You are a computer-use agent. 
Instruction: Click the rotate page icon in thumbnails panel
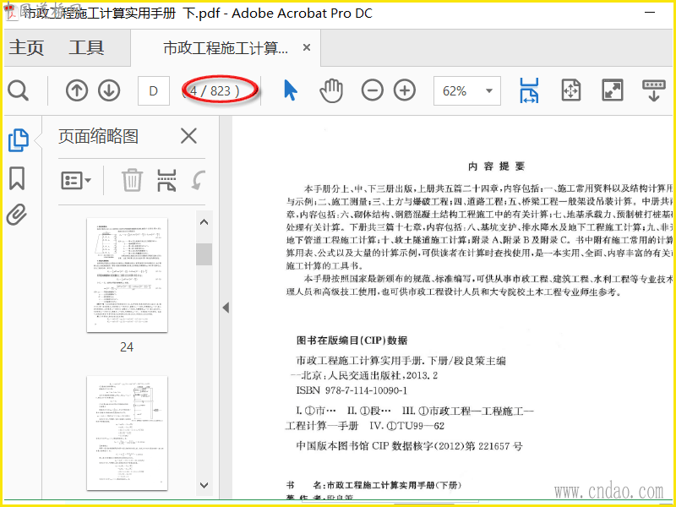[198, 180]
